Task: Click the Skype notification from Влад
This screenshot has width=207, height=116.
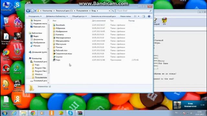Action: point(190,105)
